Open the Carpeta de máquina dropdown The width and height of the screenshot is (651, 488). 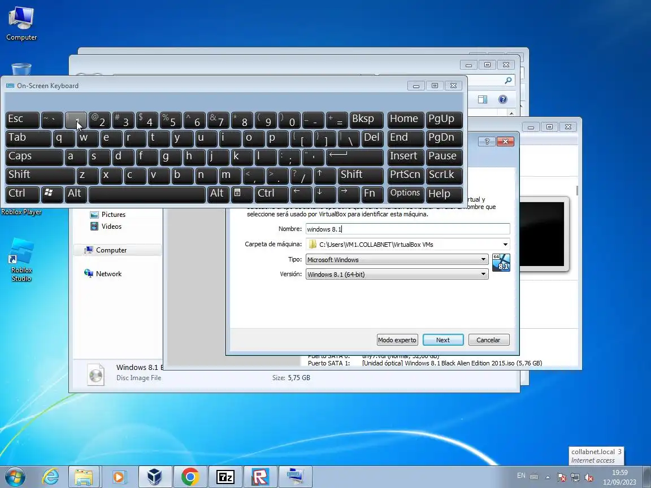click(x=505, y=245)
